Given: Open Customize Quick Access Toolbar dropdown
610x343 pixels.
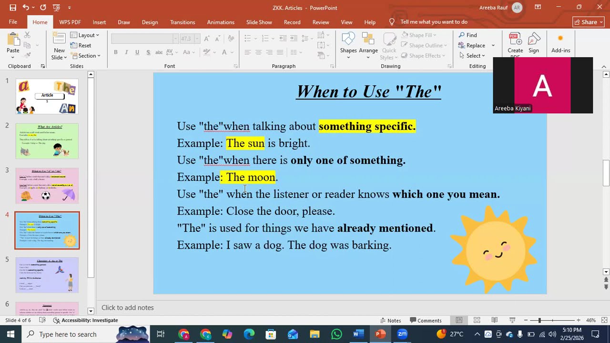Looking at the screenshot, I should click(x=70, y=8).
